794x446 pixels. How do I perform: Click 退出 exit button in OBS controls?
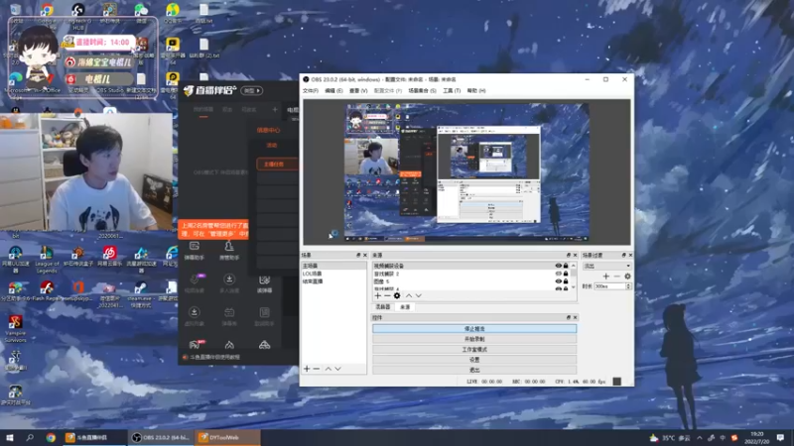pyautogui.click(x=474, y=370)
